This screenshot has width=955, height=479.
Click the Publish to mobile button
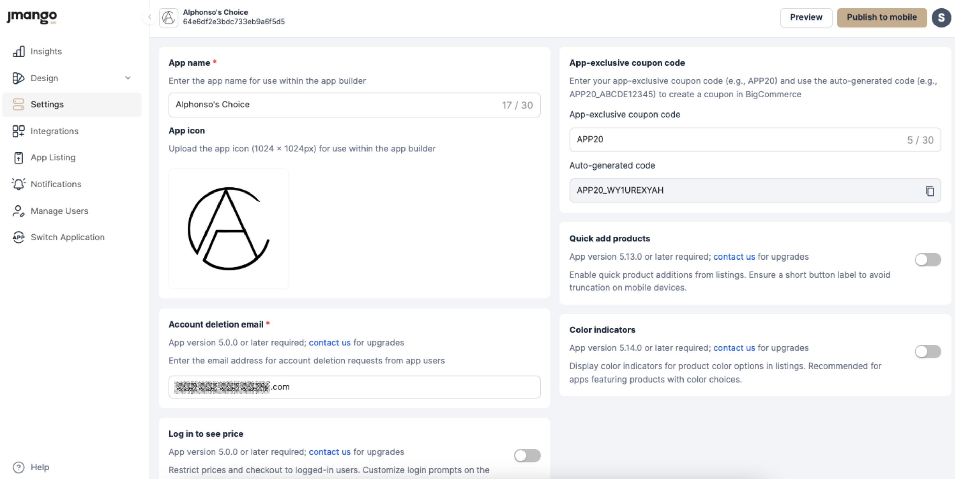pyautogui.click(x=881, y=17)
